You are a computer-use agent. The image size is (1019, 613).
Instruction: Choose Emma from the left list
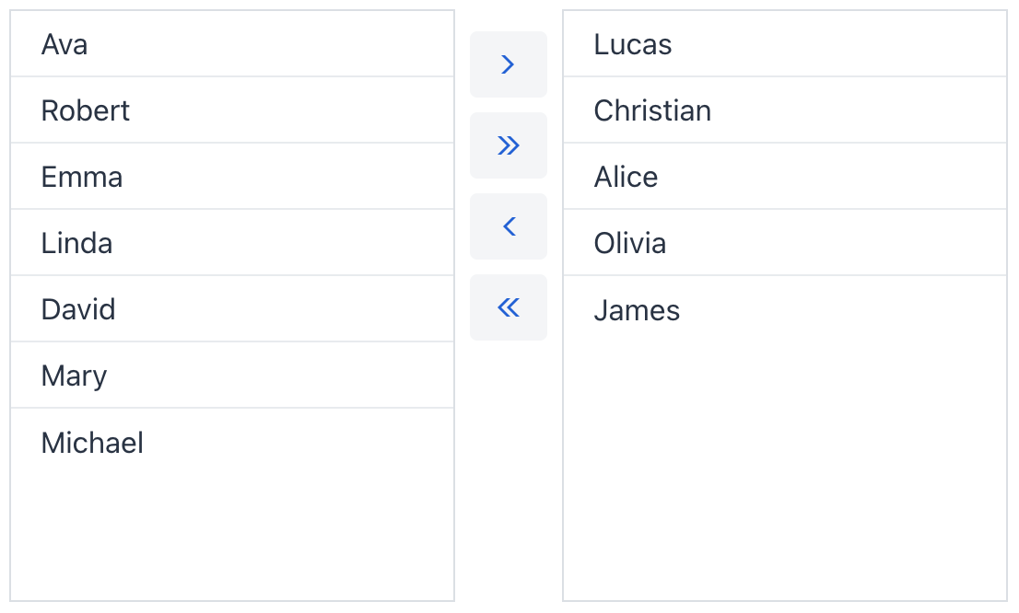82,177
